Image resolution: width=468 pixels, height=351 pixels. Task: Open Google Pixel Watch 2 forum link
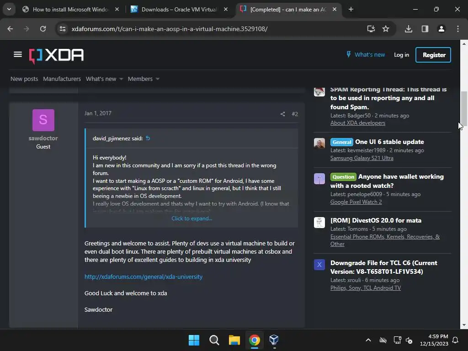pyautogui.click(x=356, y=202)
